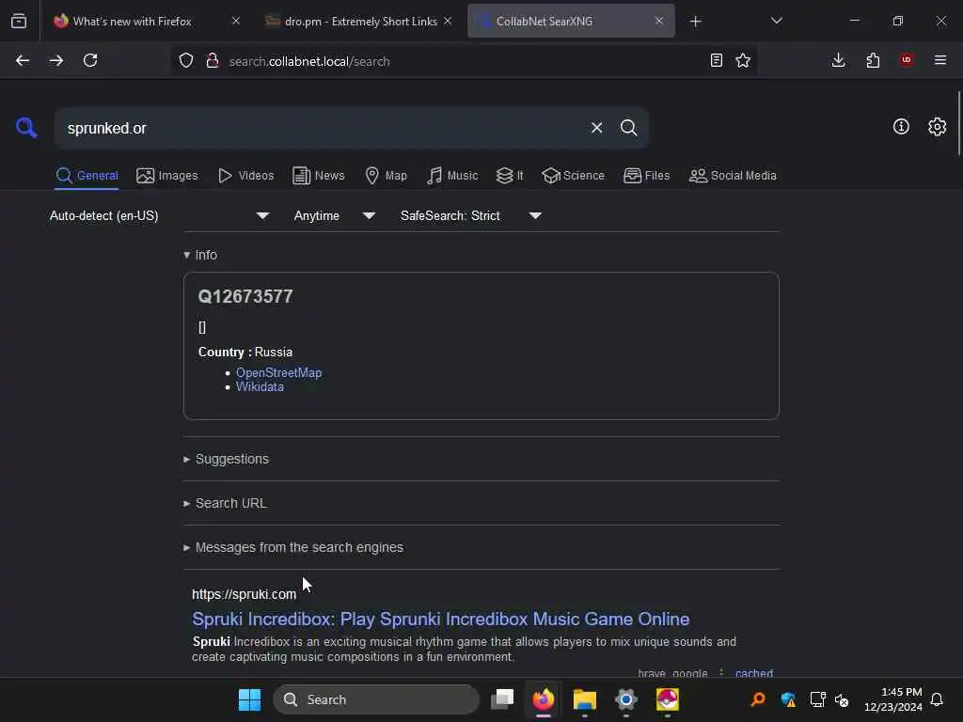Open Firefox View icon
This screenshot has width=963, height=722.
tap(19, 21)
